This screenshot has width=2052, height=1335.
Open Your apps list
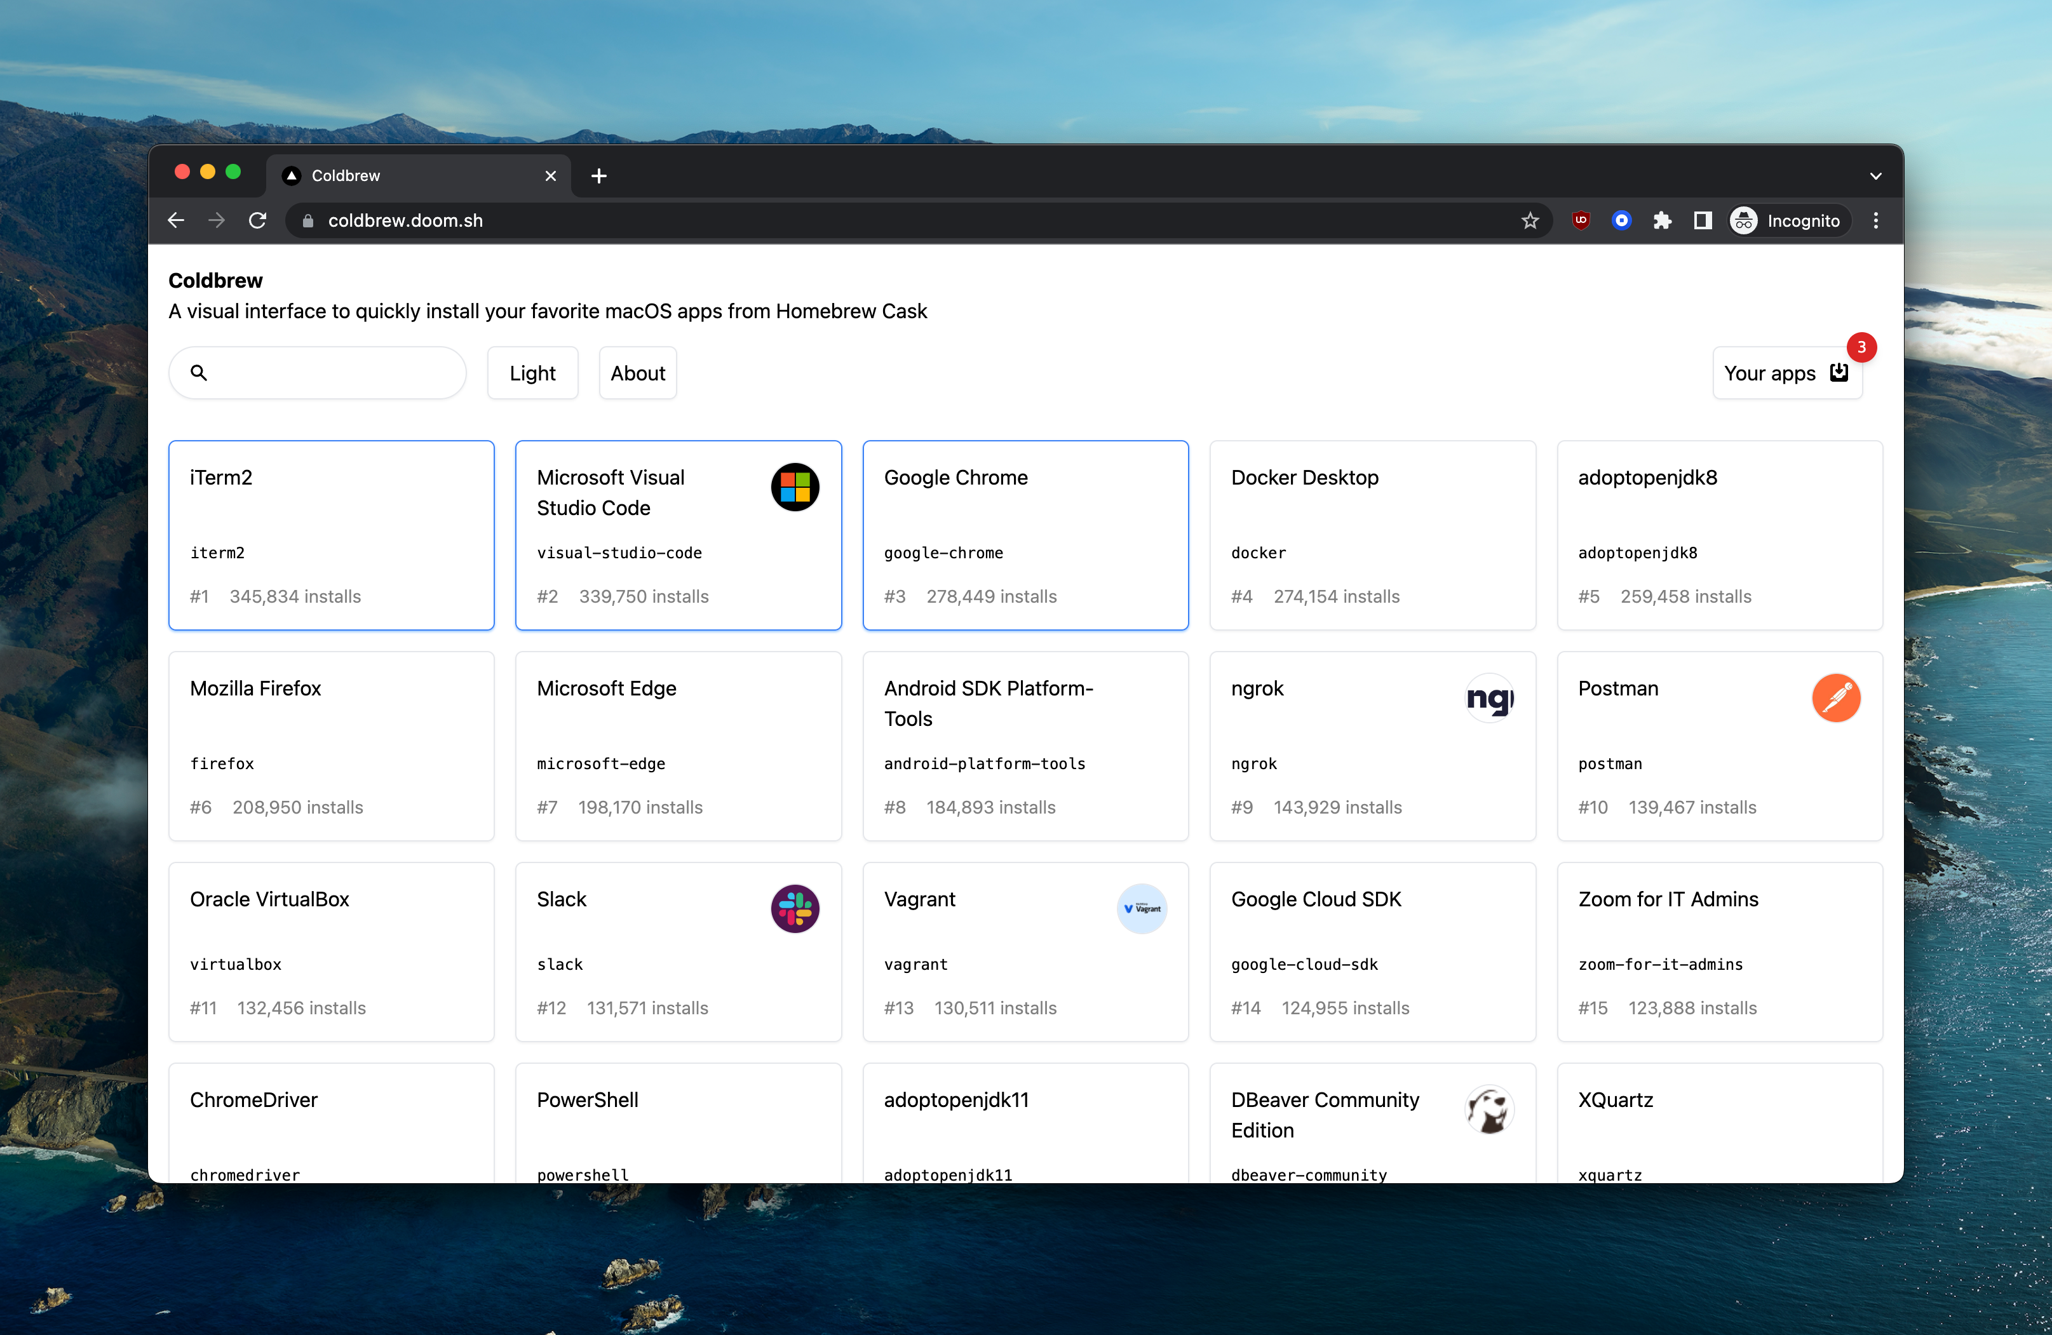1786,373
